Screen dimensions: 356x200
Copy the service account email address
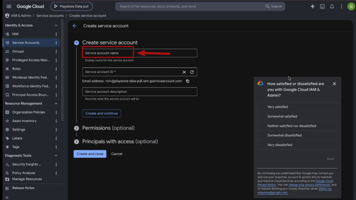click(188, 81)
